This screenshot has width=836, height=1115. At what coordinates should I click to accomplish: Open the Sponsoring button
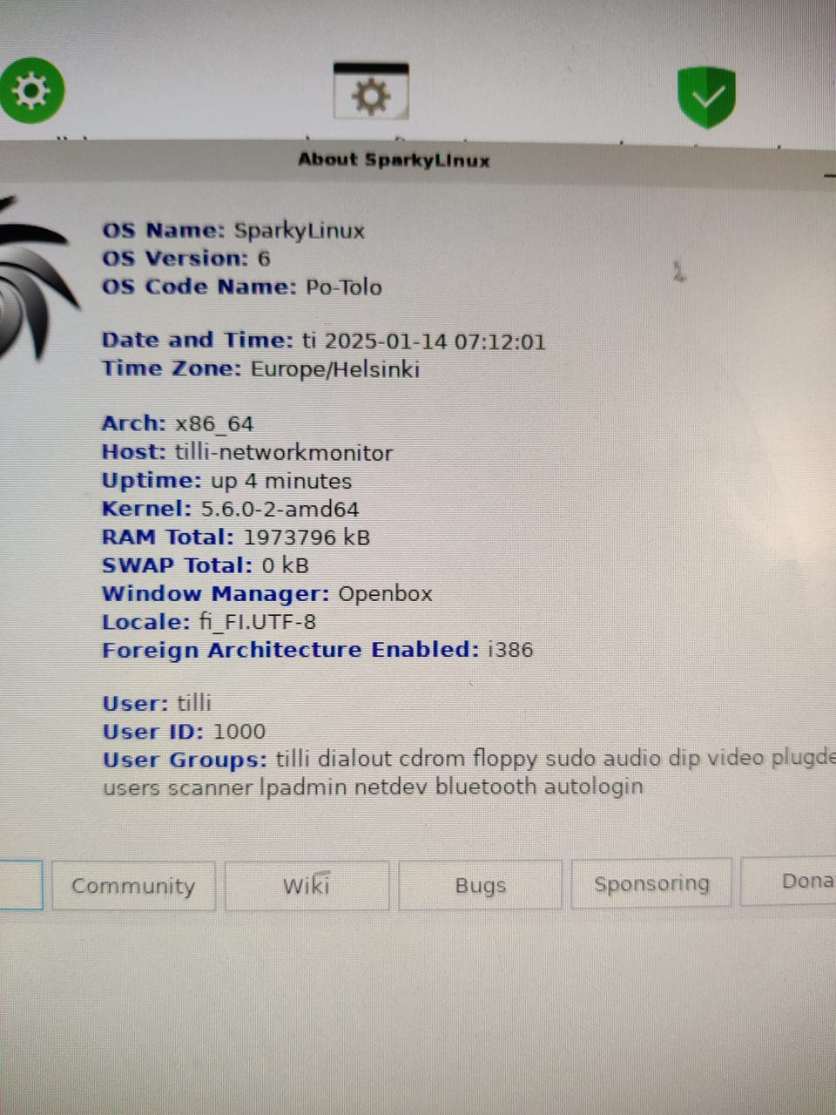[651, 883]
